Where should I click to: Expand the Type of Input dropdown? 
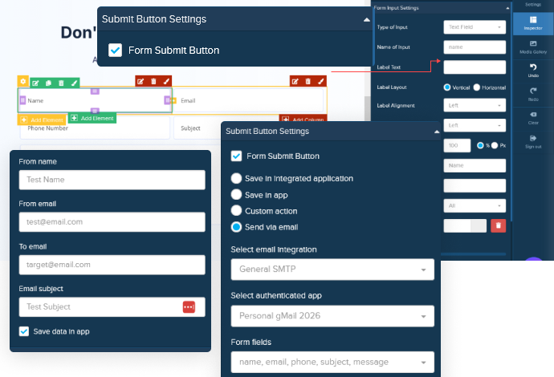point(474,26)
